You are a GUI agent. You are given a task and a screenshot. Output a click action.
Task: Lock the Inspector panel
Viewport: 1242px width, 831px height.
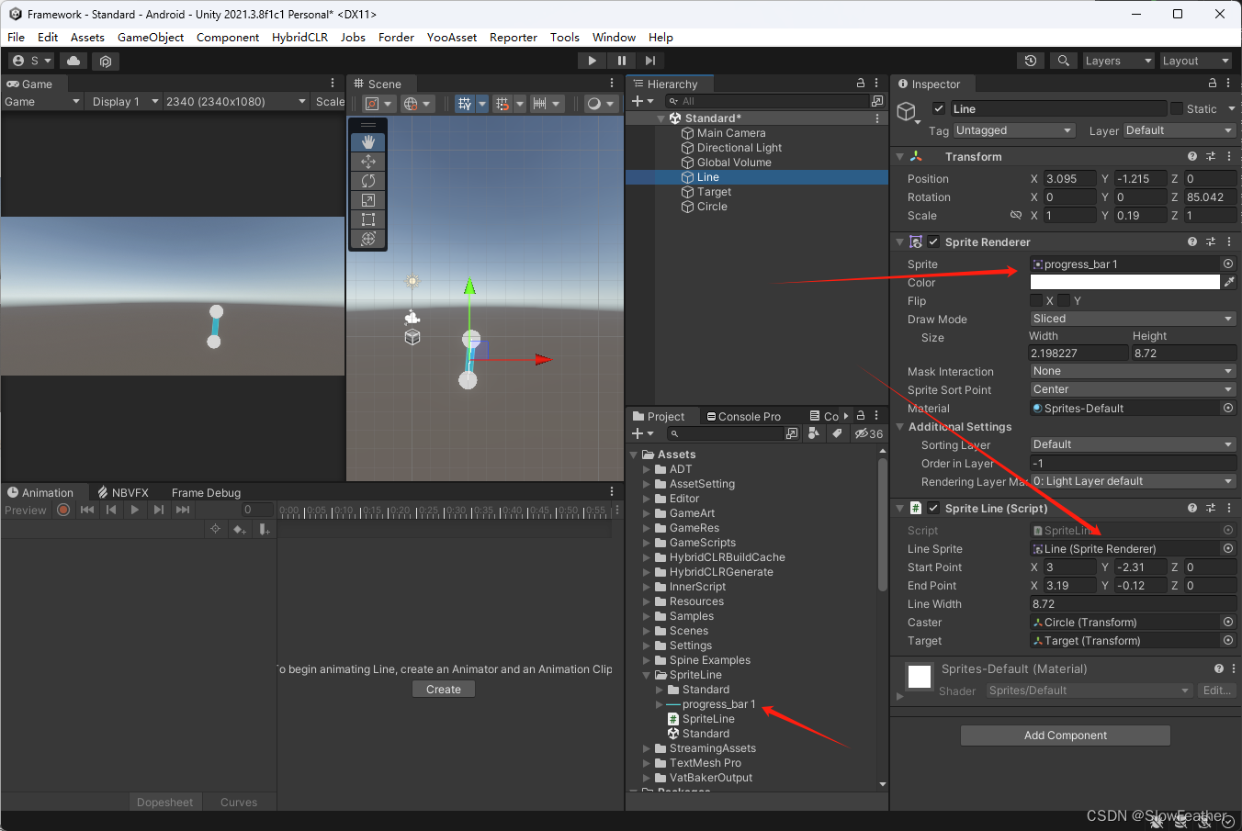(1213, 83)
